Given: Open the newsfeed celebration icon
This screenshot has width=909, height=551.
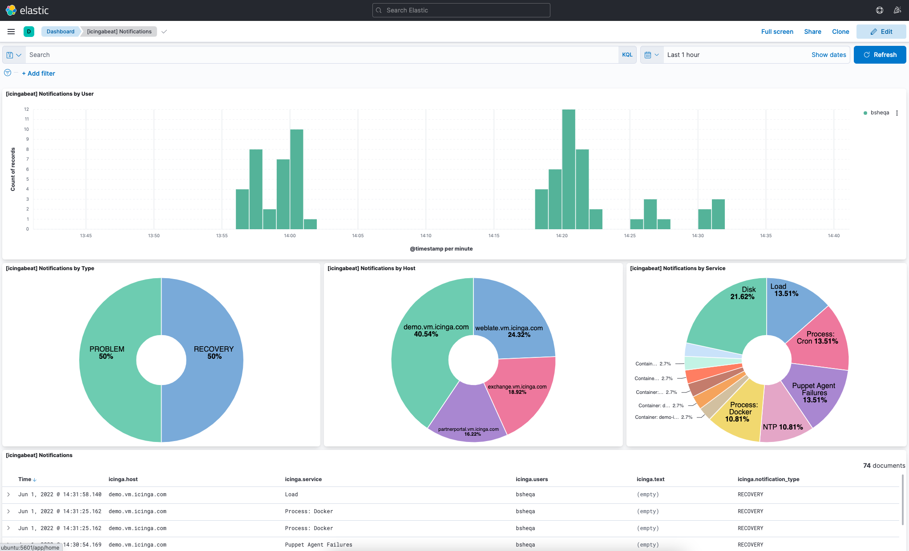Looking at the screenshot, I should point(897,10).
